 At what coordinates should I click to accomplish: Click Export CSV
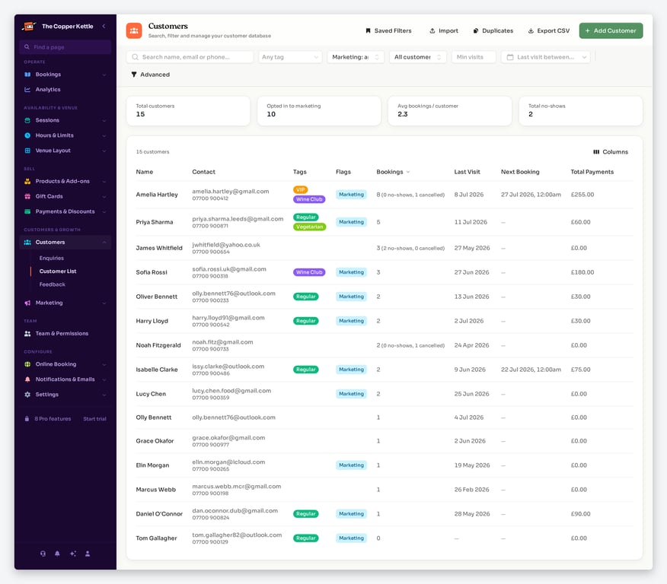point(549,30)
